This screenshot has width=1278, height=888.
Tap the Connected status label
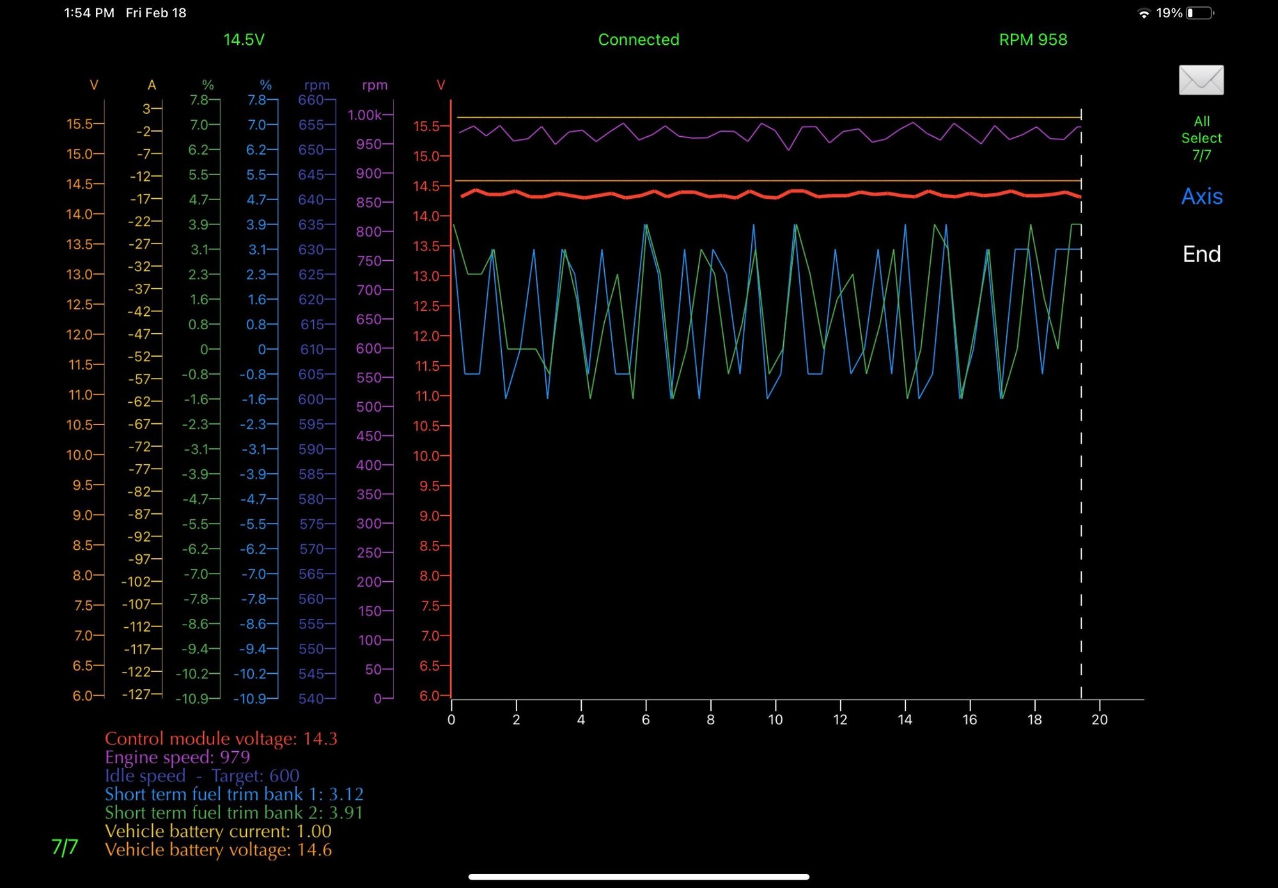(x=638, y=40)
